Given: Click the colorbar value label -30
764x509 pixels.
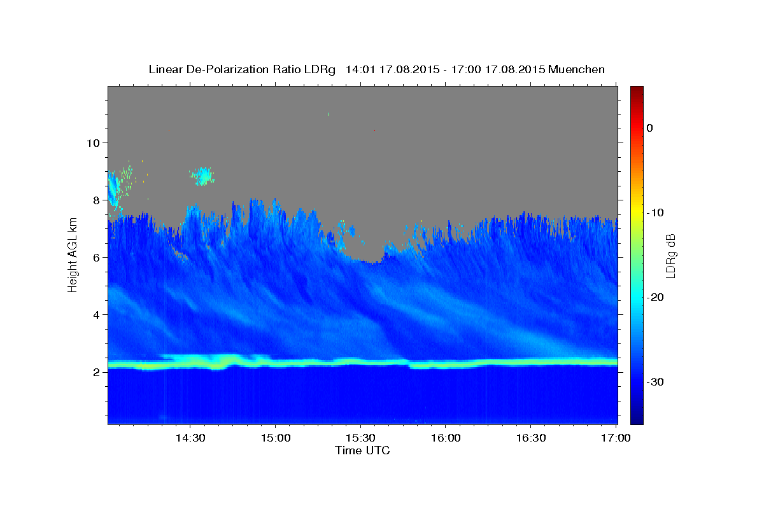Looking at the screenshot, I should (x=655, y=382).
